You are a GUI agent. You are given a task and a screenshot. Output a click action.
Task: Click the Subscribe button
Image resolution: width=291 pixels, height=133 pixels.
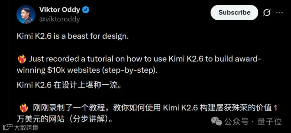coord(234,13)
